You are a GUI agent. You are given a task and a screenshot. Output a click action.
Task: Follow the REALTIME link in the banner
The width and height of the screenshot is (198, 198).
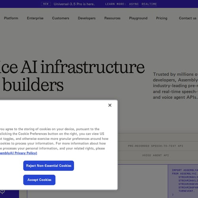[x=149, y=4]
